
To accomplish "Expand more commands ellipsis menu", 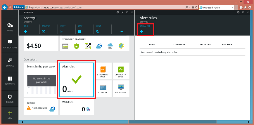I will click(121, 32).
